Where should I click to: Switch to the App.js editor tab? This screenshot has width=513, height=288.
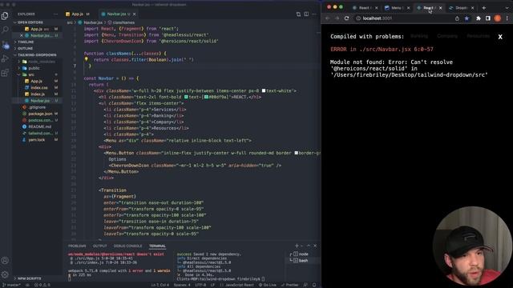[x=78, y=14]
